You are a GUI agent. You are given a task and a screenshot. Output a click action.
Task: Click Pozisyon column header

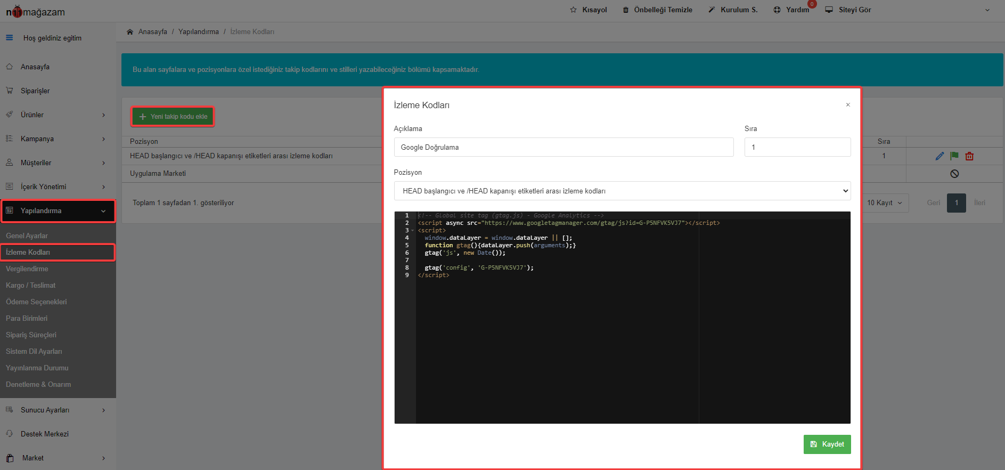point(144,142)
